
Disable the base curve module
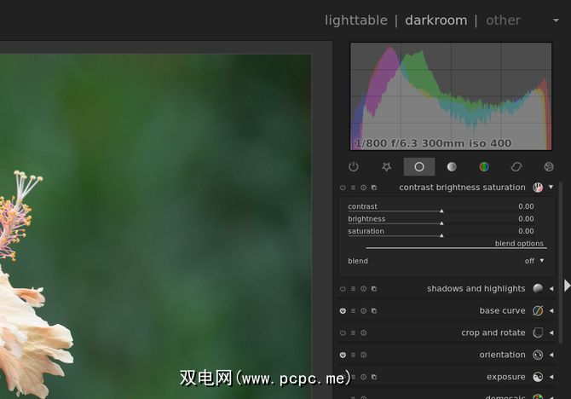[x=343, y=311]
